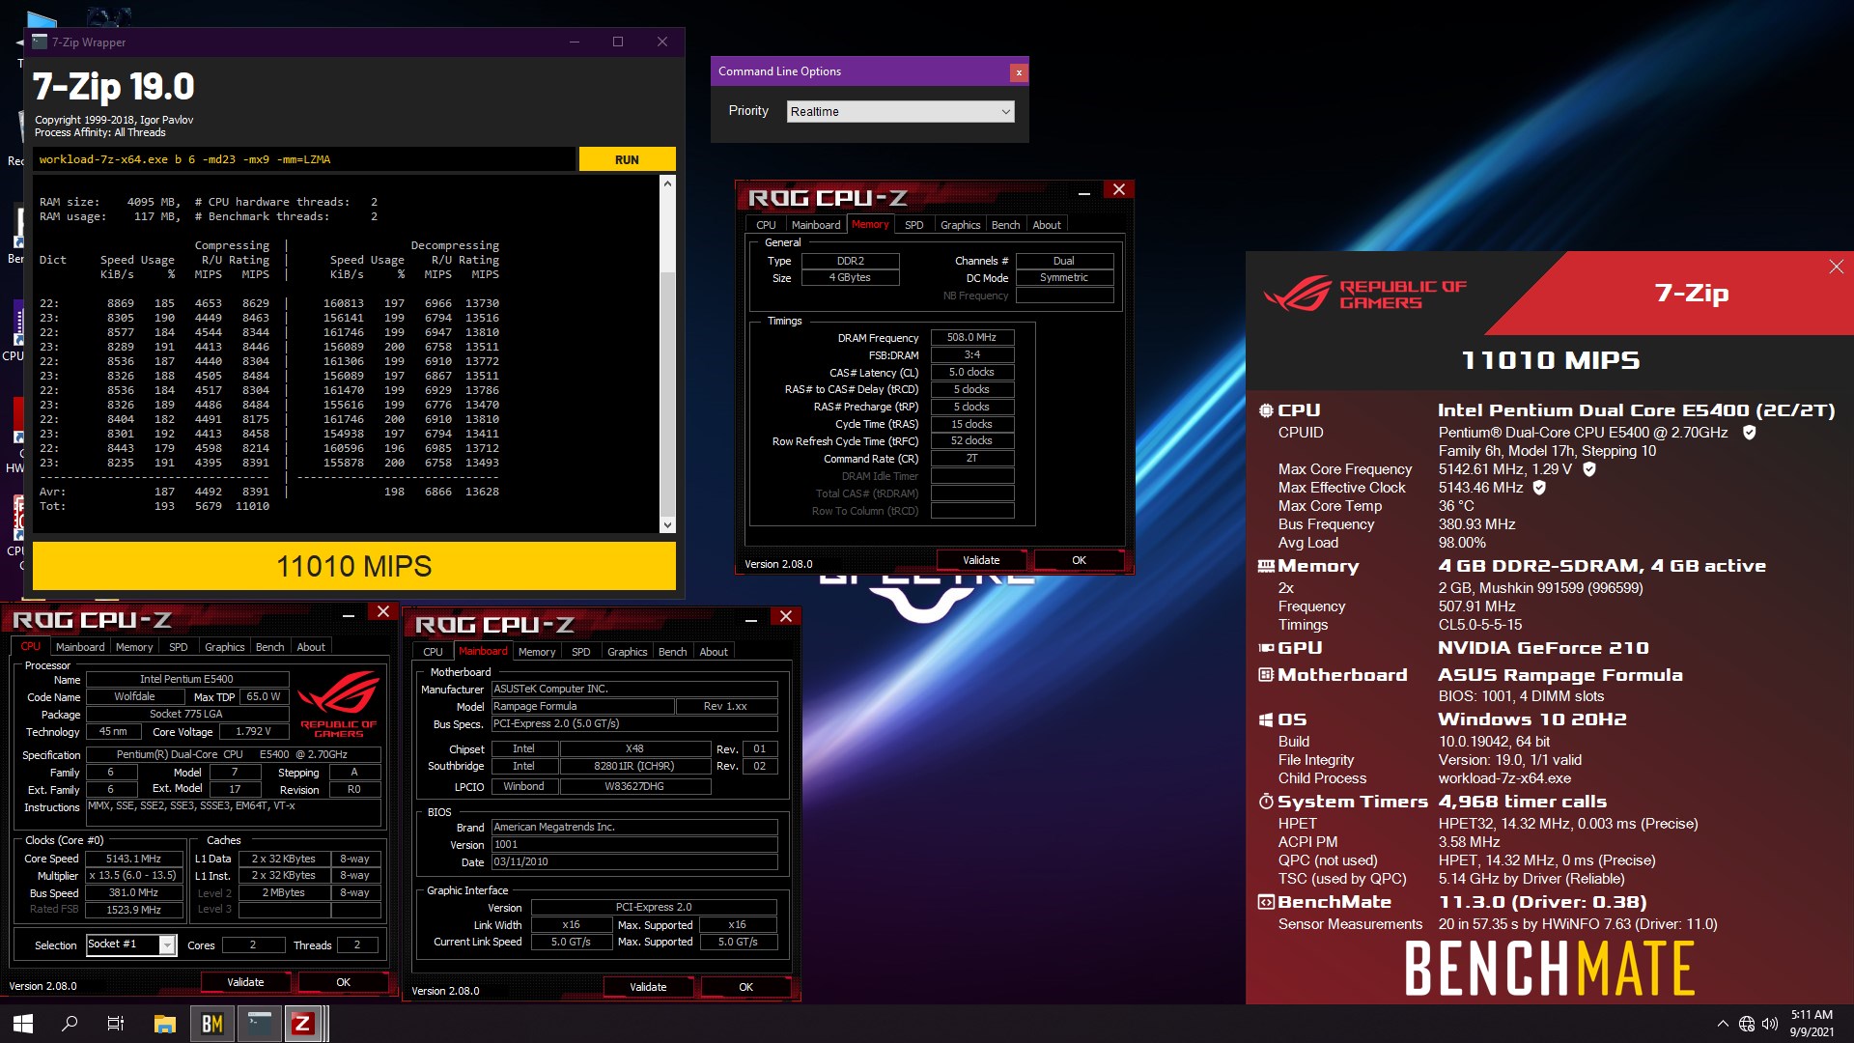Viewport: 1854px width, 1043px height.
Task: Click Memory icon in BenchMate panel
Action: point(1266,566)
